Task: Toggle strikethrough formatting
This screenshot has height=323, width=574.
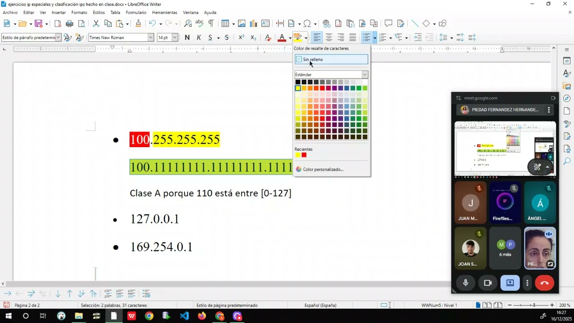Action: coord(227,38)
